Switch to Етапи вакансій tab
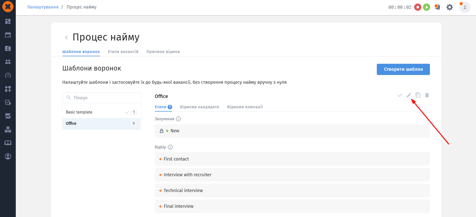This screenshot has height=217, width=476. click(x=123, y=52)
